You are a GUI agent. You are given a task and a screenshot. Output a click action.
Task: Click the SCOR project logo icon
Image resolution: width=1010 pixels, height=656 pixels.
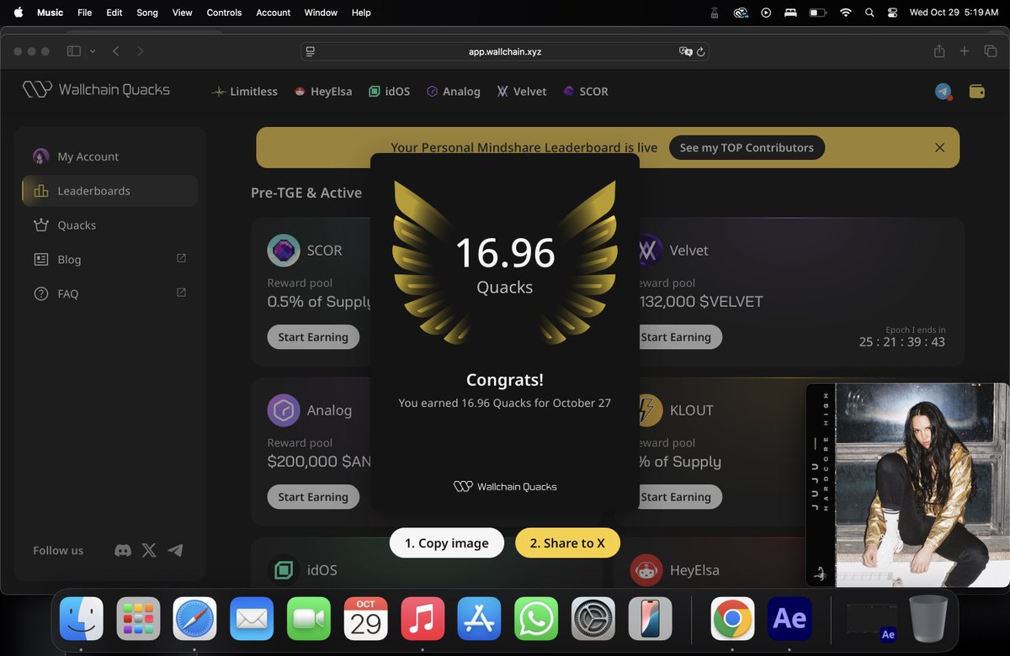[284, 250]
